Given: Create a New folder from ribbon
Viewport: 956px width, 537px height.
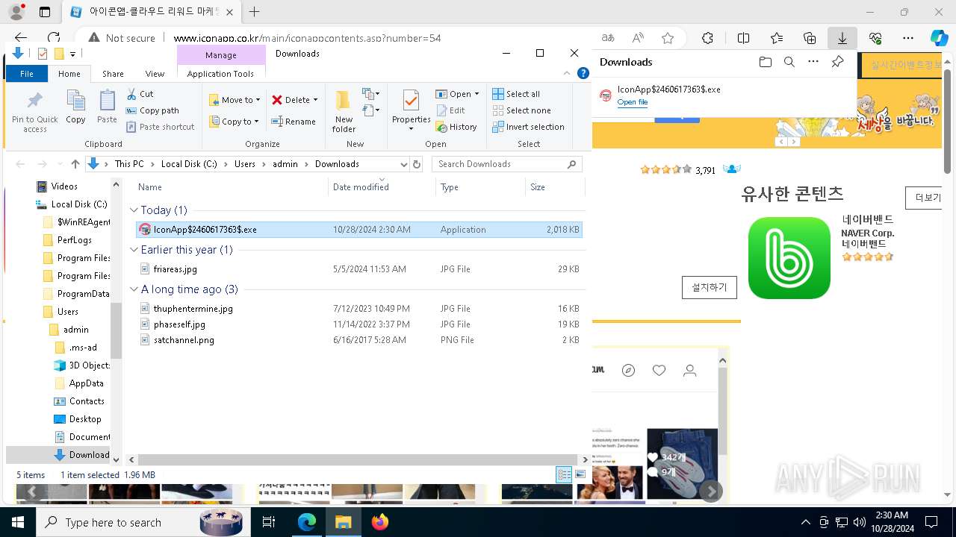Looking at the screenshot, I should click(344, 112).
